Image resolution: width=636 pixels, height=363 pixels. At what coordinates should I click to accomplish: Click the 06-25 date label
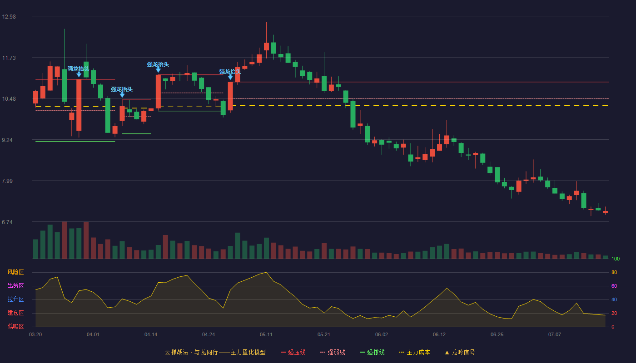(x=497, y=334)
